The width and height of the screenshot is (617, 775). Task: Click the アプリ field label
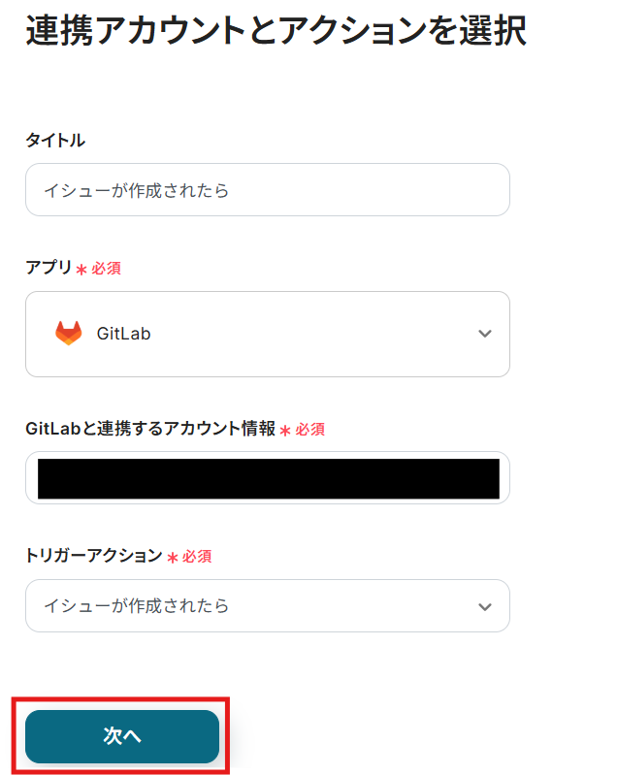click(49, 268)
